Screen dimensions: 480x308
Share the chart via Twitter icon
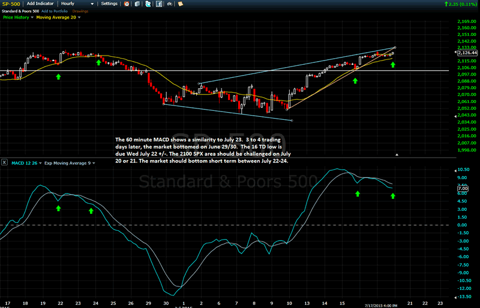pyautogui.click(x=148, y=4)
